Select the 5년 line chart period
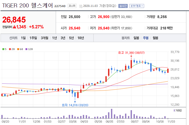 point(71,38)
